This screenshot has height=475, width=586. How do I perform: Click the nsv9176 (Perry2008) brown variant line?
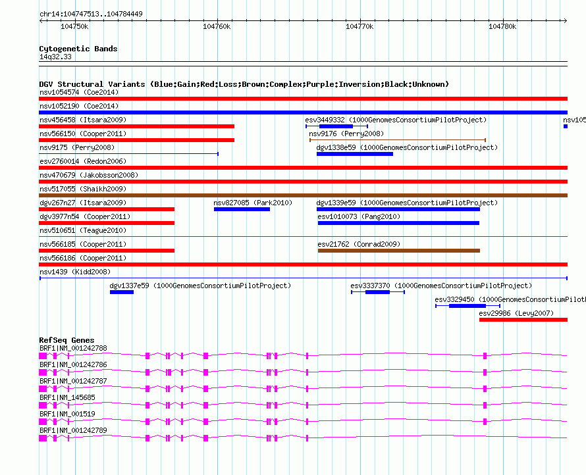coord(397,140)
